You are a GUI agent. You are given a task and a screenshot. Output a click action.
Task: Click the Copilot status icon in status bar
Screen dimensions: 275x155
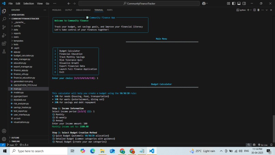point(254,145)
